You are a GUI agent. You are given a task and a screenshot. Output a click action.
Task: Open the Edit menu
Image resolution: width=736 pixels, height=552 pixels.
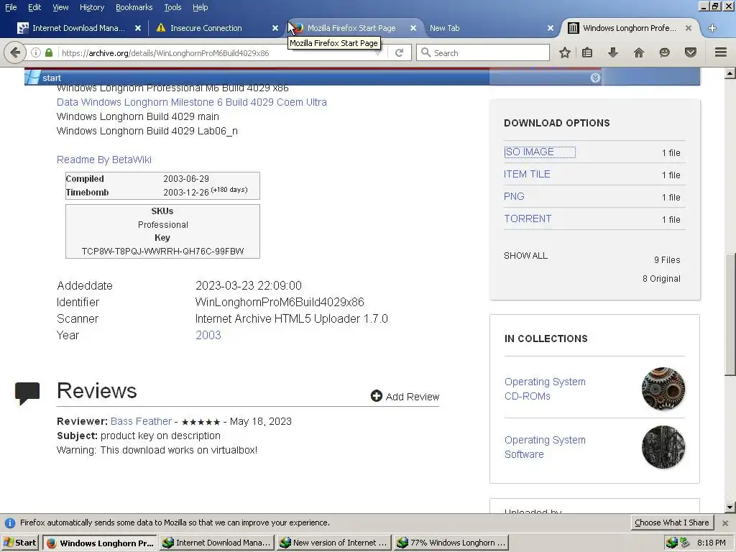pos(34,7)
